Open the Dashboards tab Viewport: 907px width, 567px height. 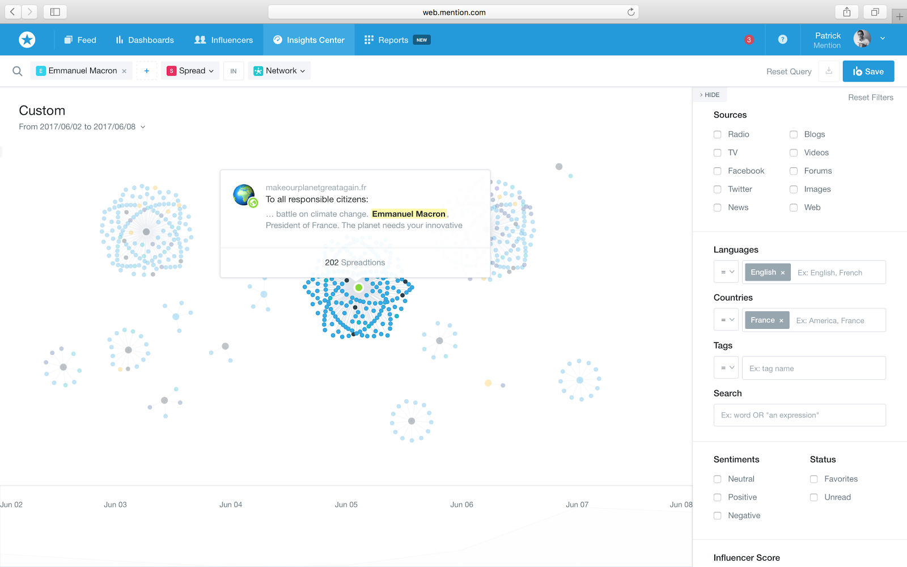pyautogui.click(x=145, y=40)
